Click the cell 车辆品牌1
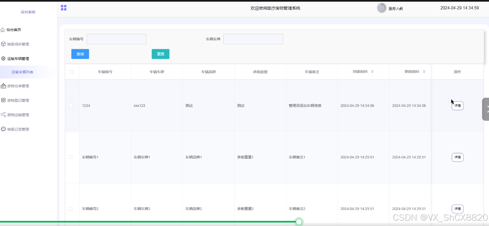Screen dimensions: 489x226 click(194, 157)
